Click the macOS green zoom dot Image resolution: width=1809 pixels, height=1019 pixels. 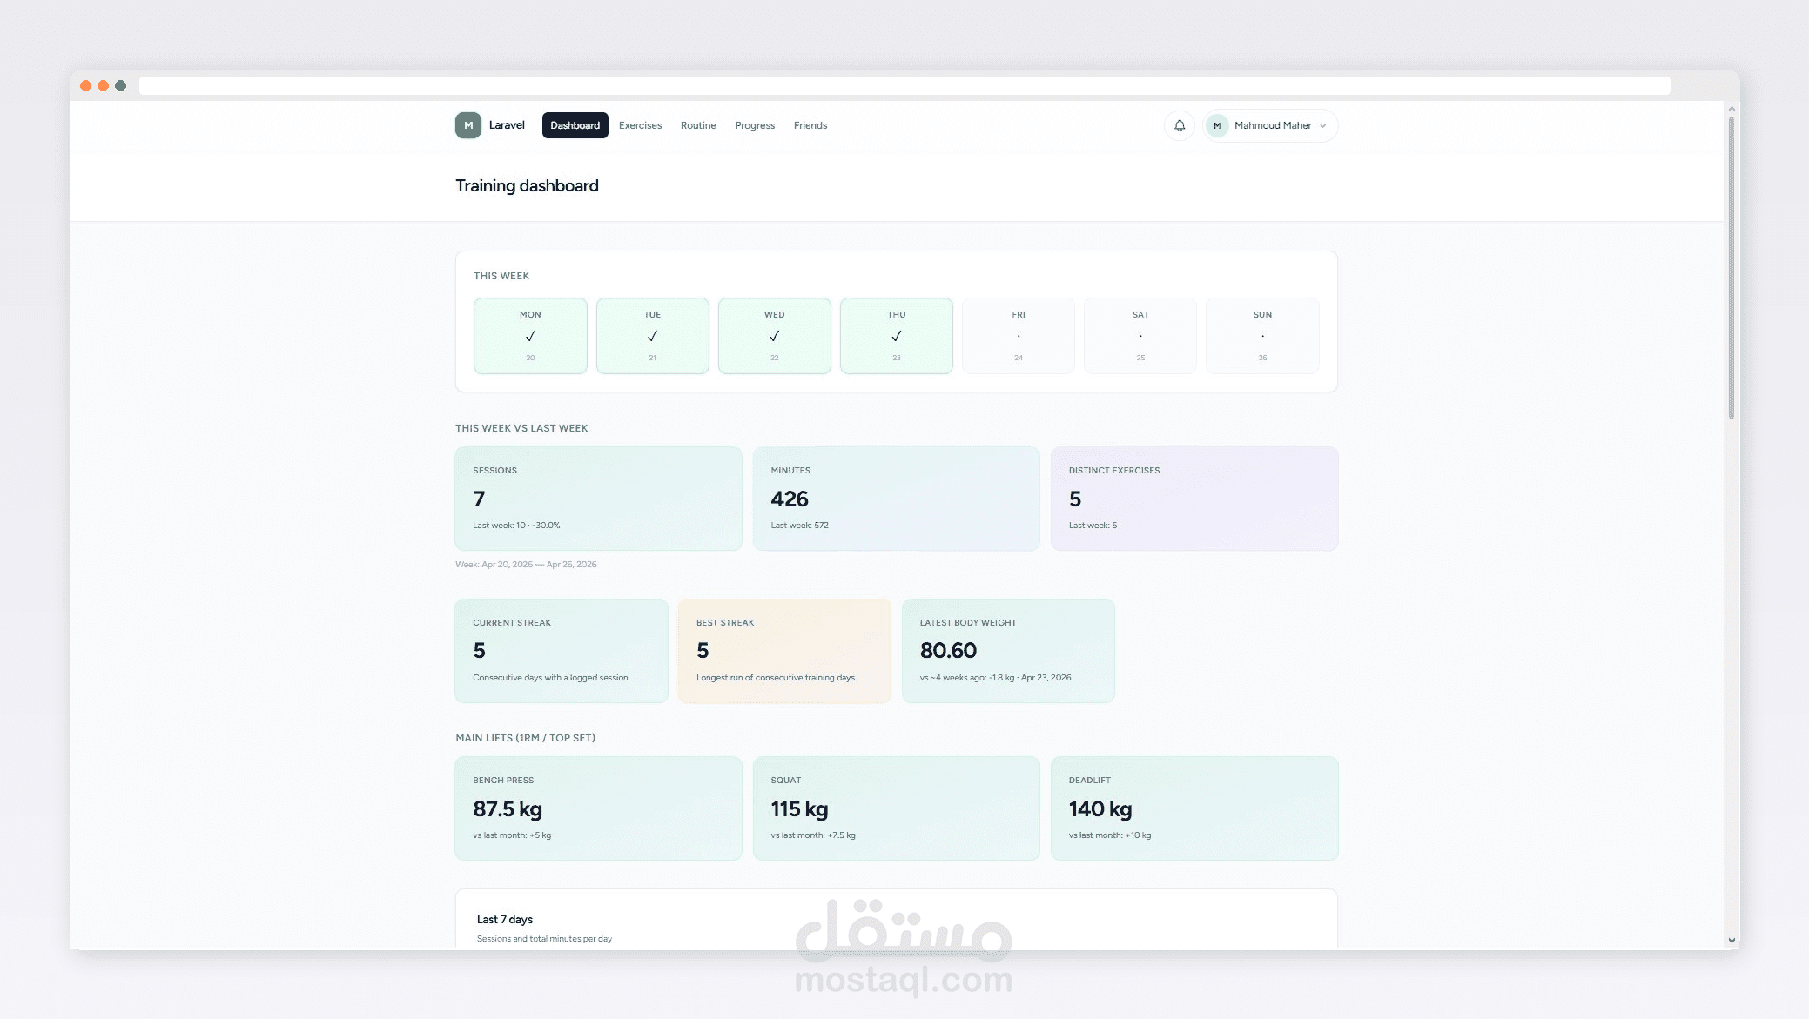coord(120,86)
